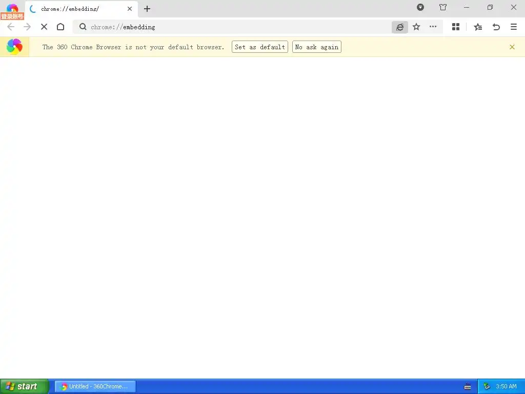
Task: Go forward to next page
Action: click(27, 27)
